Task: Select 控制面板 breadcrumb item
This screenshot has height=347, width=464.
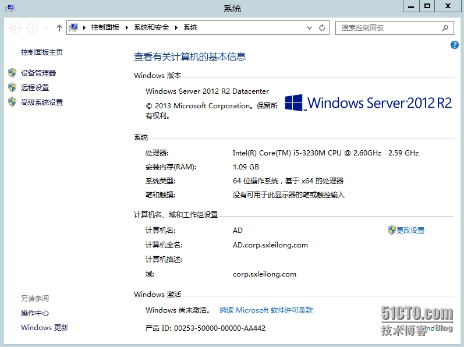Action: point(105,27)
